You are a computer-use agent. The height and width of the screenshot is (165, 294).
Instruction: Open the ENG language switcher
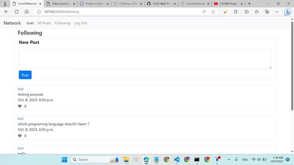pos(245,159)
